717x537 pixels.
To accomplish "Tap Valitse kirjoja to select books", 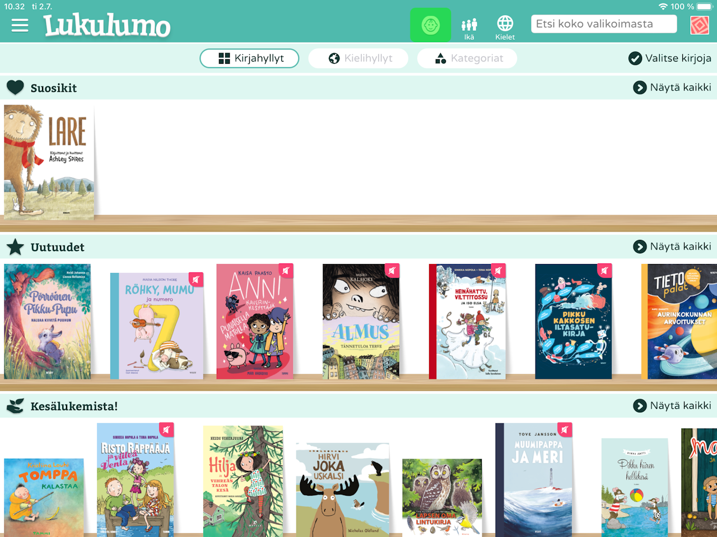I will pyautogui.click(x=670, y=58).
